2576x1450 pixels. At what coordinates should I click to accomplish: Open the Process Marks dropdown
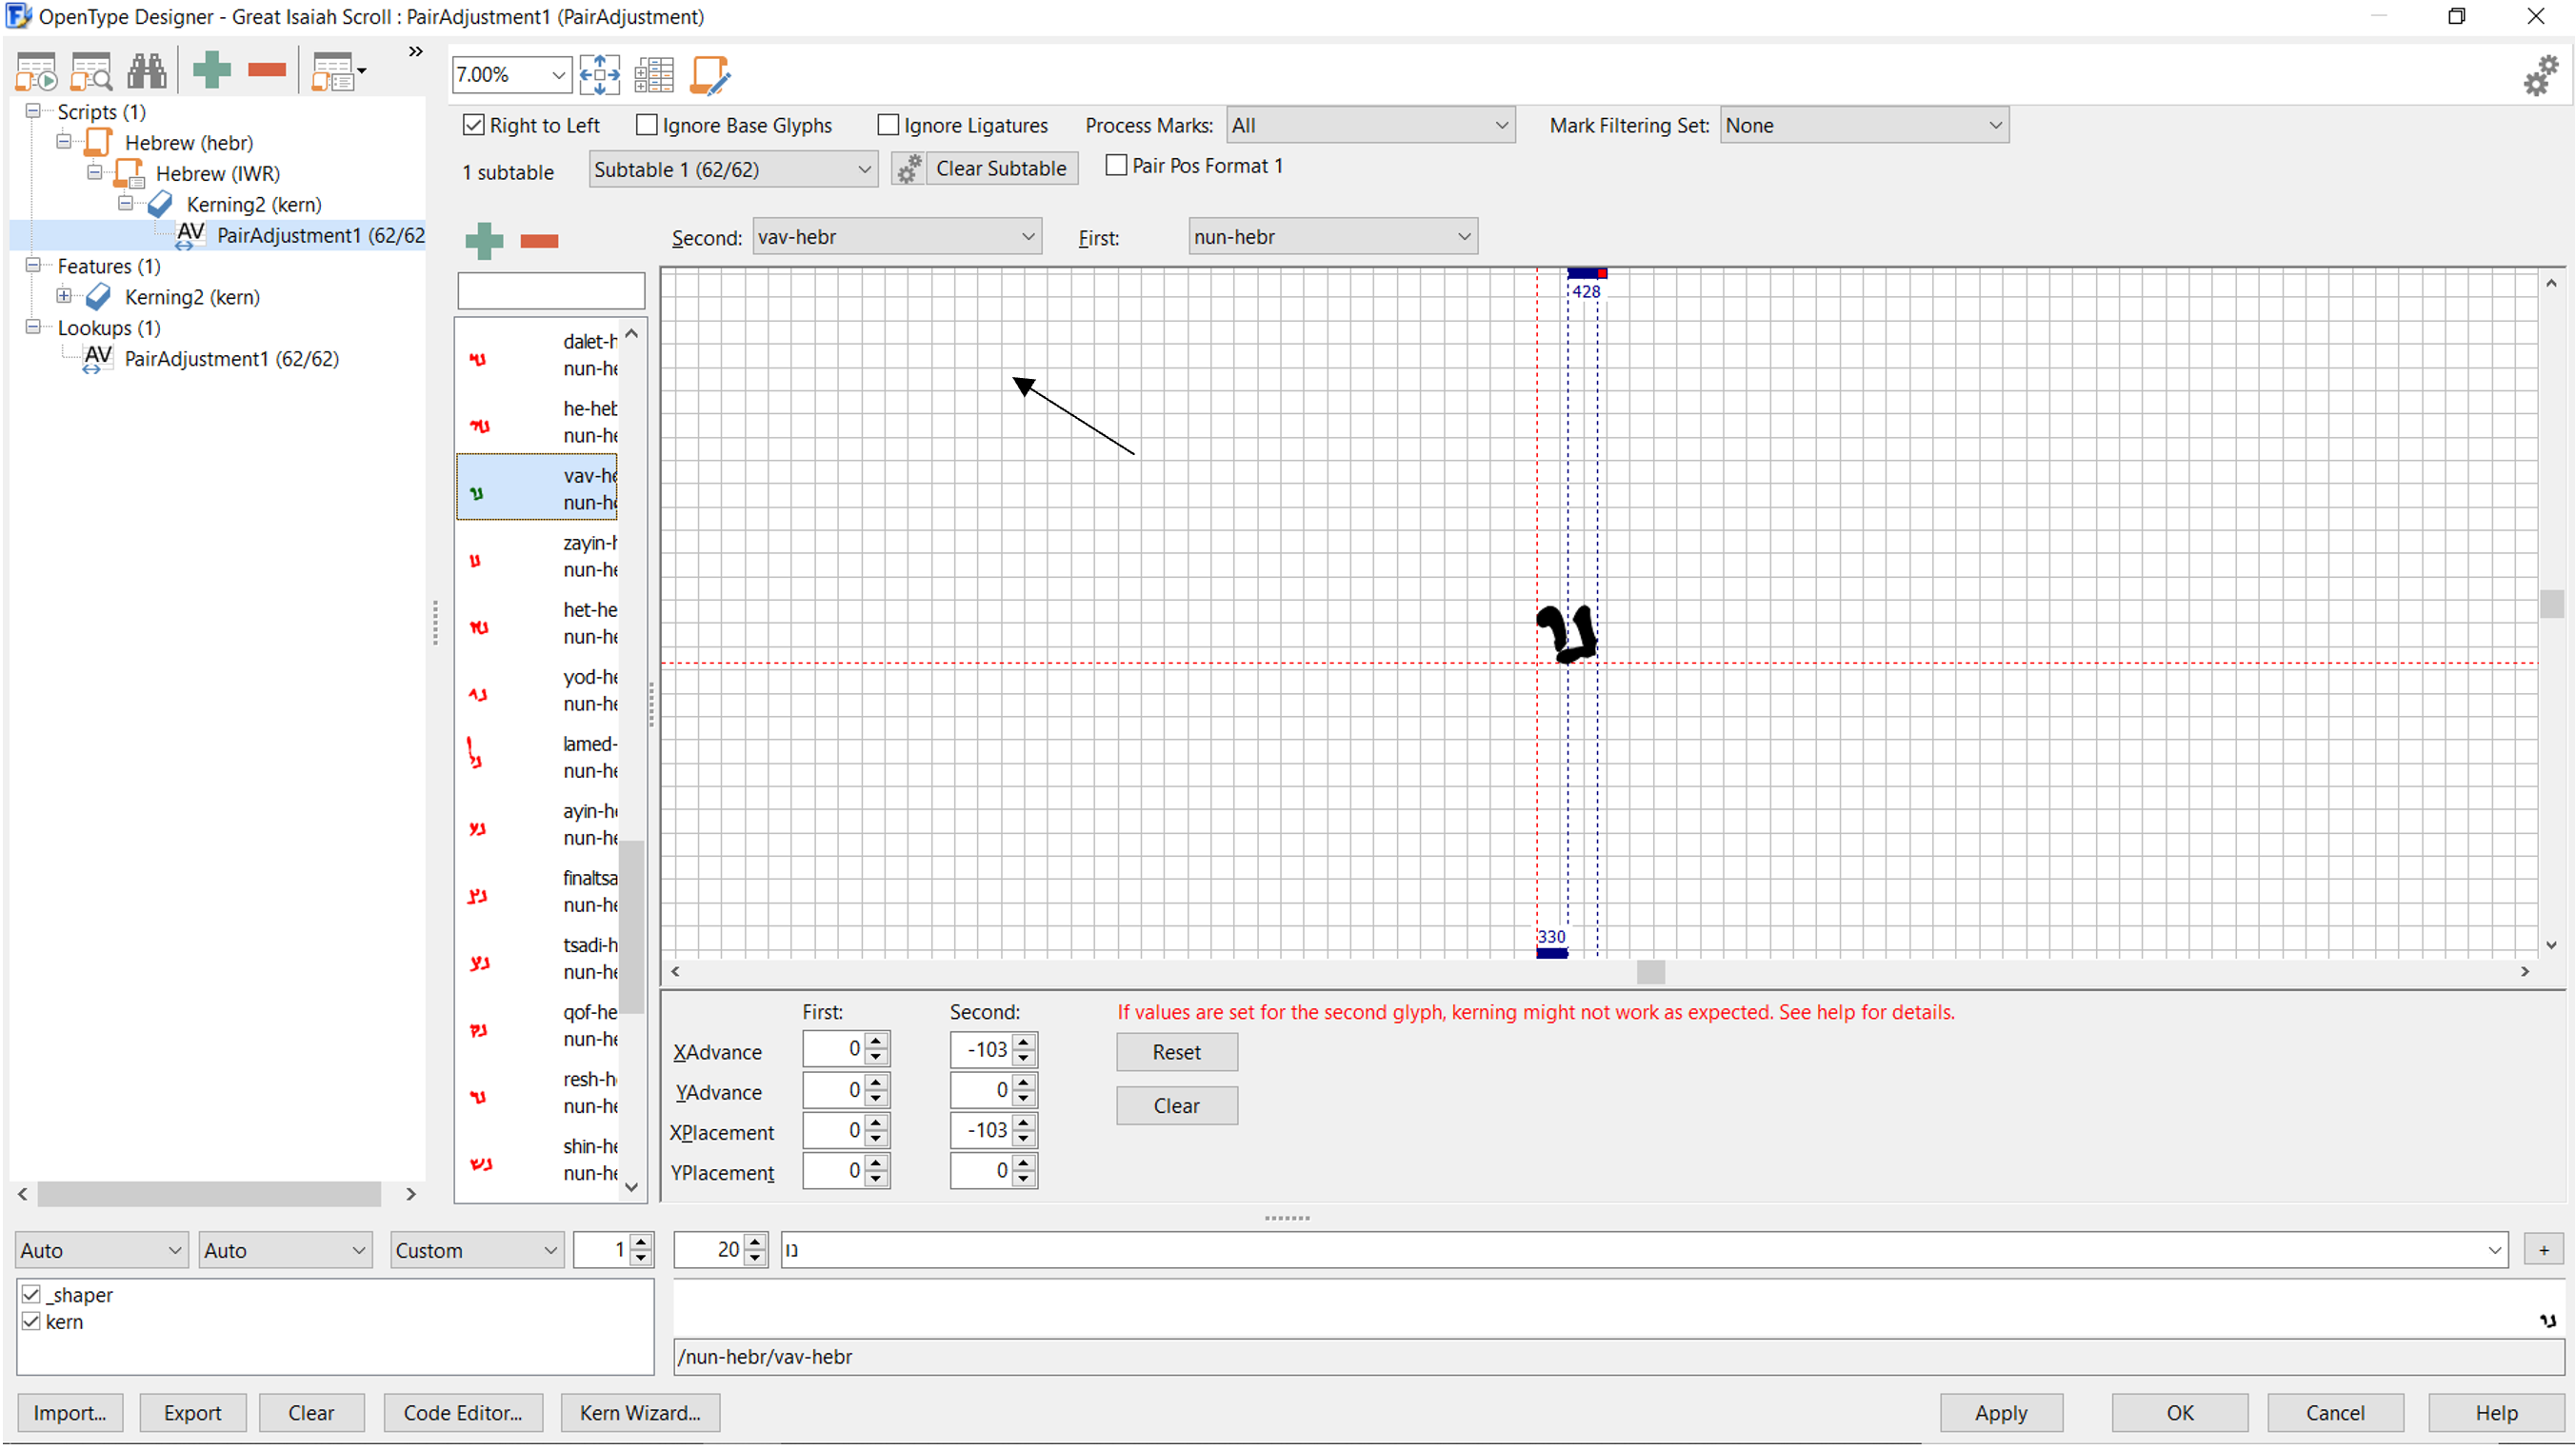1370,125
